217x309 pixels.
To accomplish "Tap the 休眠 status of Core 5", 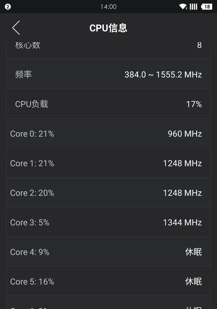I will [x=194, y=282].
